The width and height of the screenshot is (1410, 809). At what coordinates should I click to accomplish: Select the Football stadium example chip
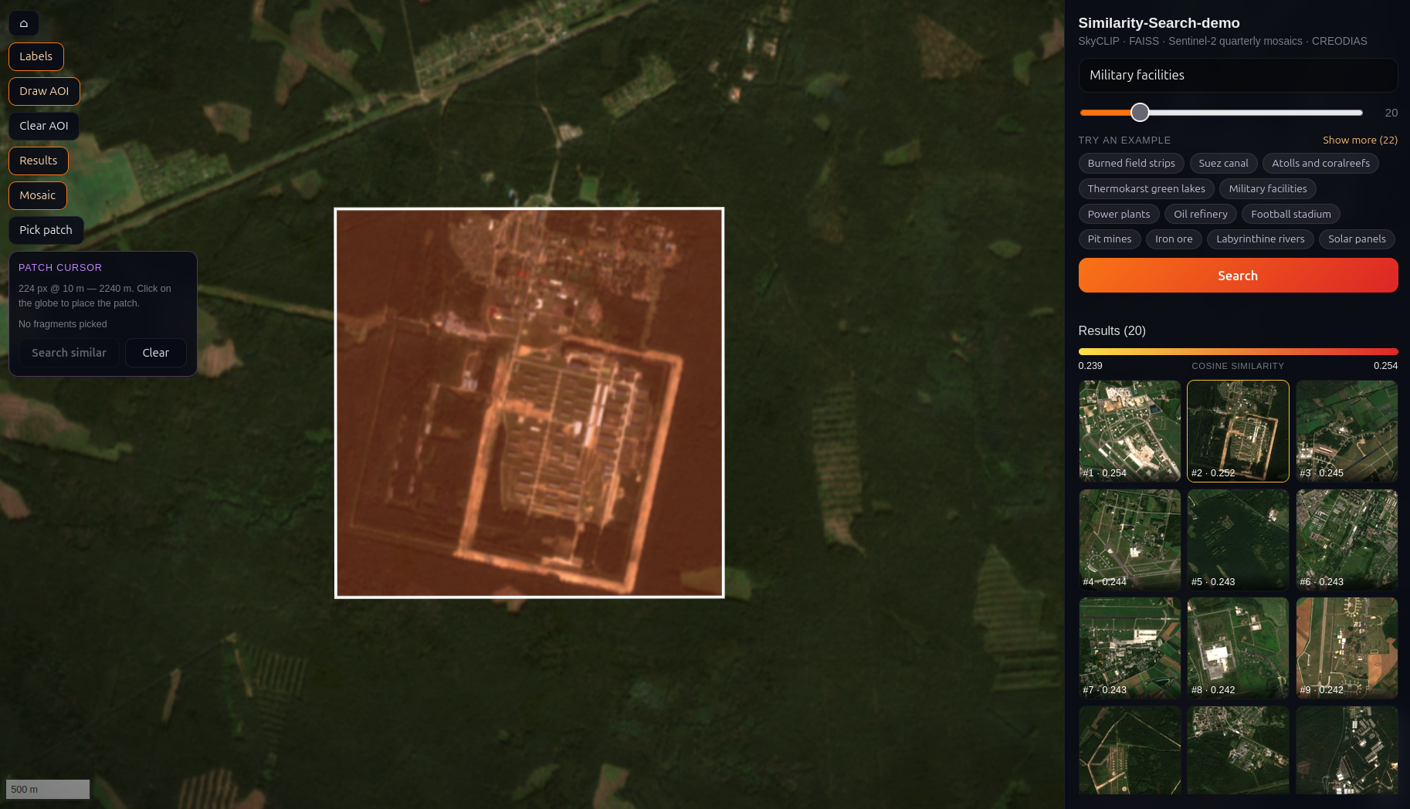[1291, 214]
